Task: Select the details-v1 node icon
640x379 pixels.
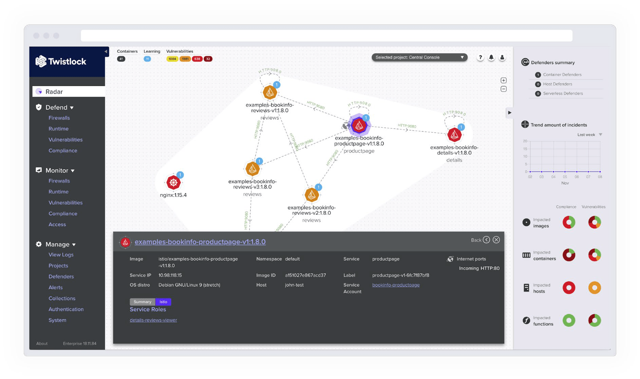Action: [x=454, y=135]
